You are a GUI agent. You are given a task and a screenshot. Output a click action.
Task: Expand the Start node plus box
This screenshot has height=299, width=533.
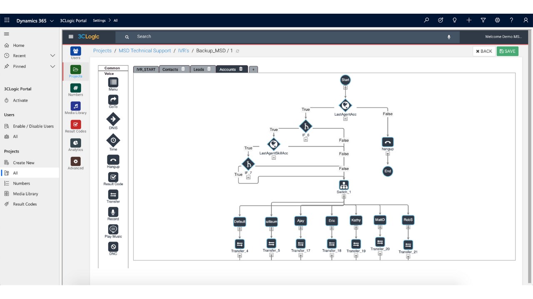[x=345, y=88]
